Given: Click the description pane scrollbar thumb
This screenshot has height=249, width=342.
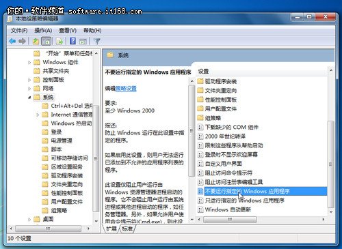Looking at the screenshot, I should coord(192,130).
